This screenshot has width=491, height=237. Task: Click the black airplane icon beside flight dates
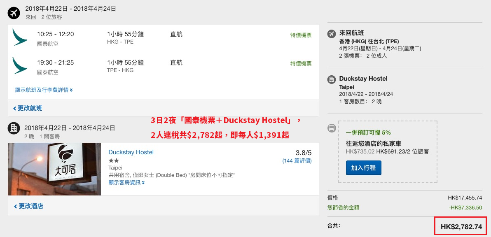[x=14, y=13]
